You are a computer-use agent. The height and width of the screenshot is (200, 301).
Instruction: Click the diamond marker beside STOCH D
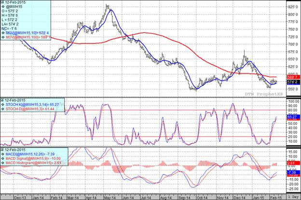3,109
